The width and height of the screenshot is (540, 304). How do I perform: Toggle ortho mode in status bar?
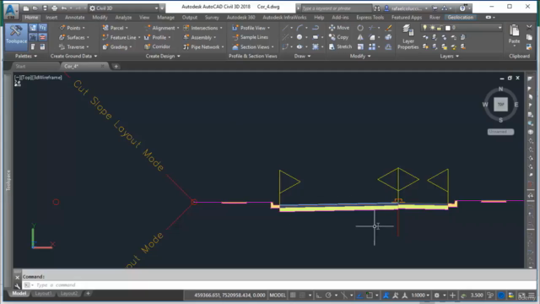[319, 296]
